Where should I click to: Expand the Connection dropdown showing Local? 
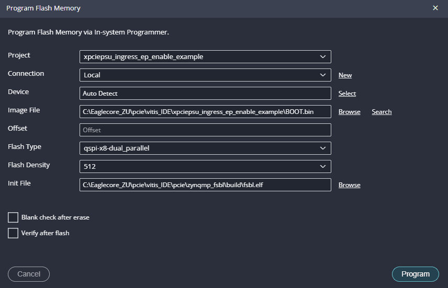(205, 75)
